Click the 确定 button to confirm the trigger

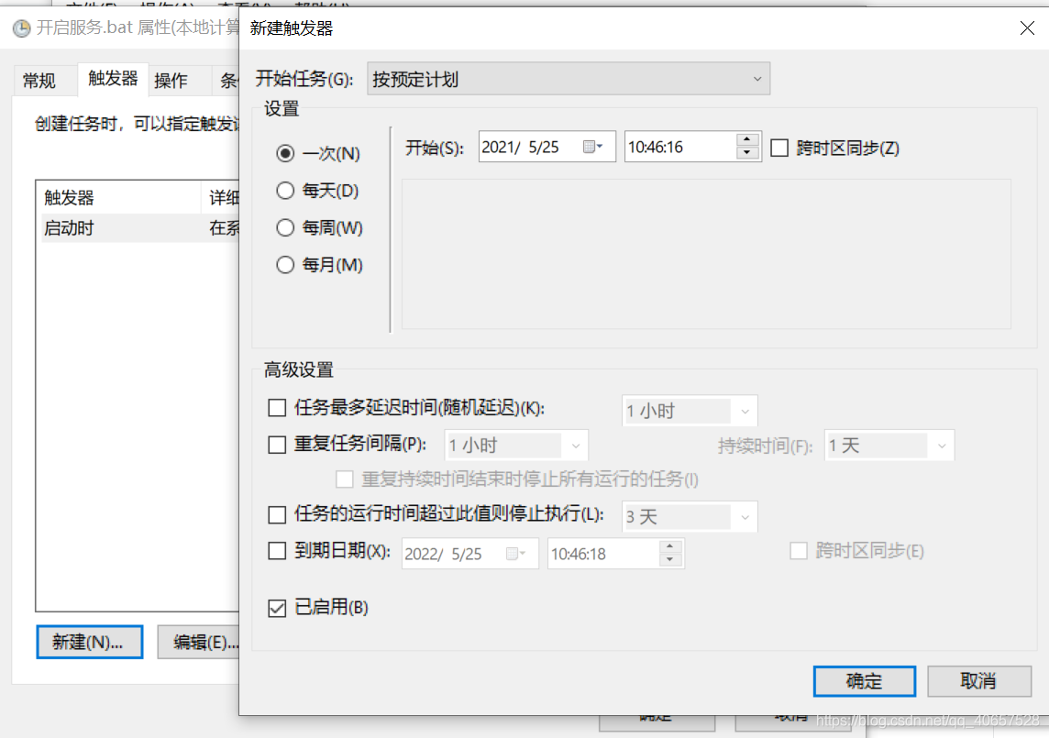(863, 681)
